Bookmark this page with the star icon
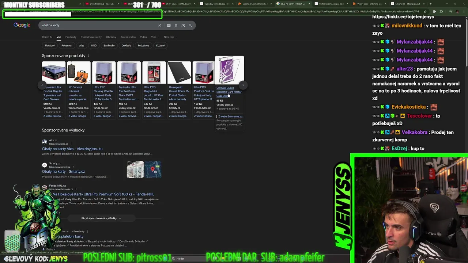The width and height of the screenshot is (468, 263). pyautogui.click(x=425, y=11)
